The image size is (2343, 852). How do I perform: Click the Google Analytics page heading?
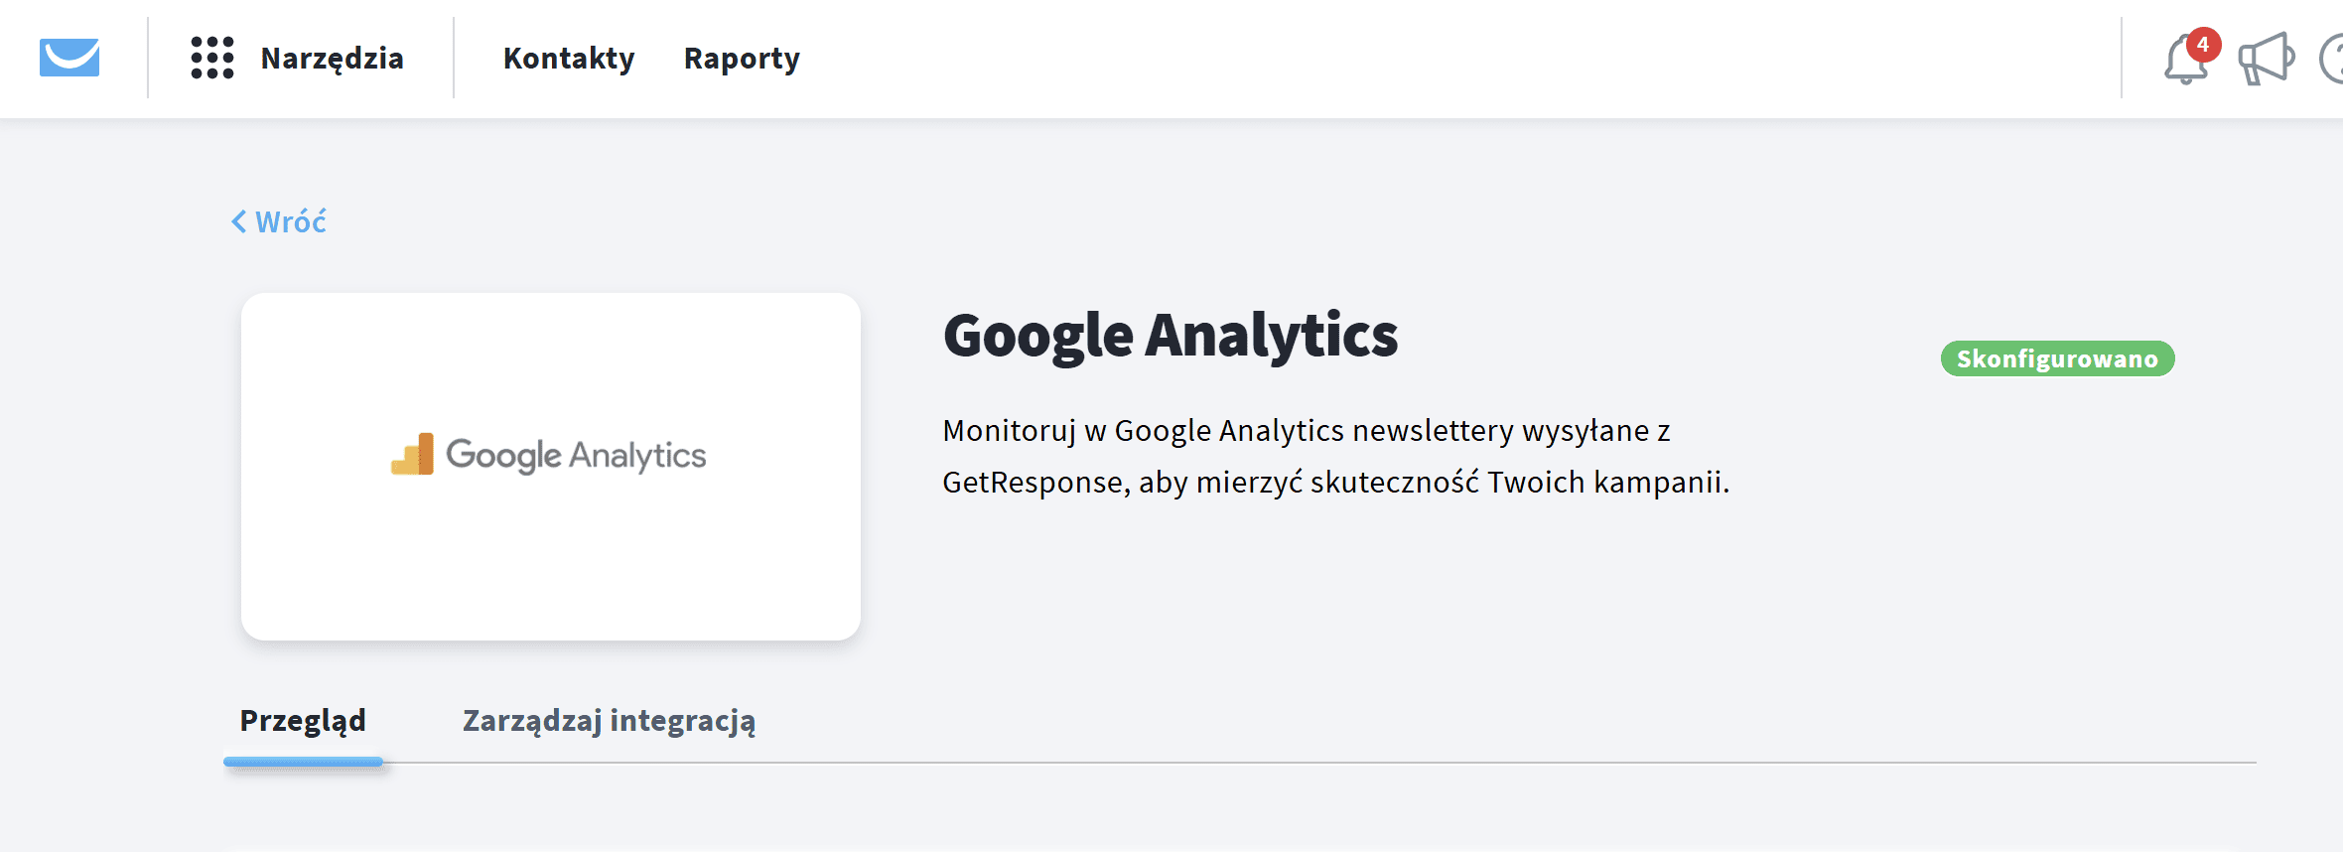click(1170, 337)
